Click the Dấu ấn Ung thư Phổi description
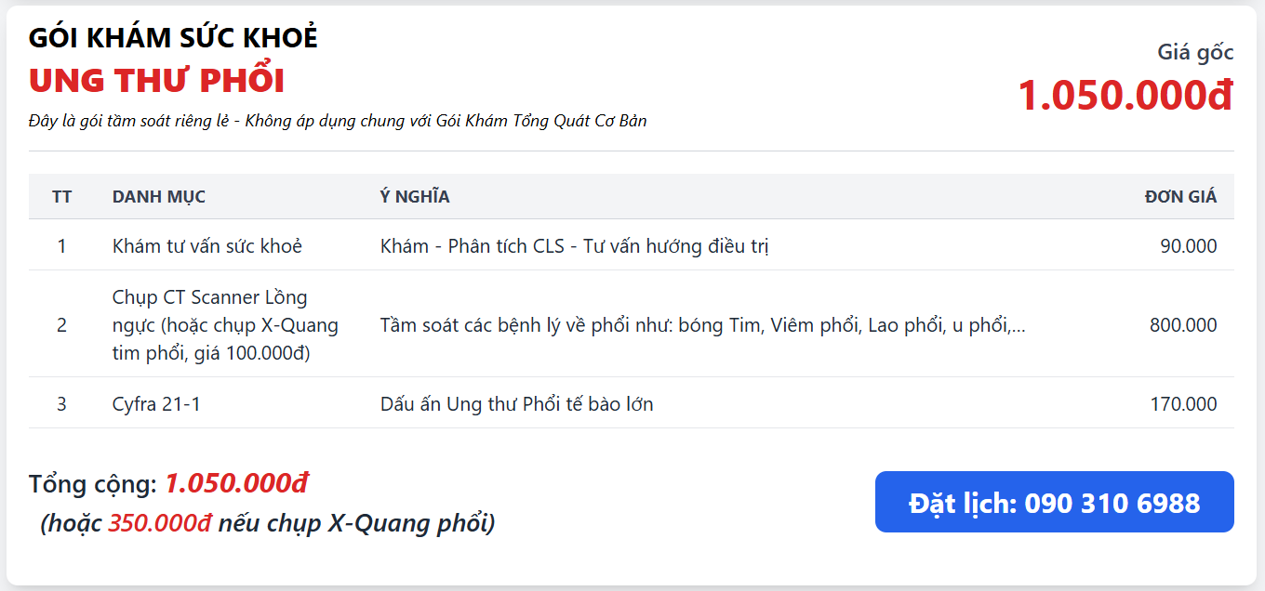This screenshot has height=591, width=1265. click(516, 404)
